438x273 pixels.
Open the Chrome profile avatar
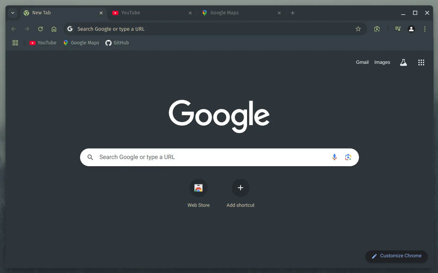[411, 29]
